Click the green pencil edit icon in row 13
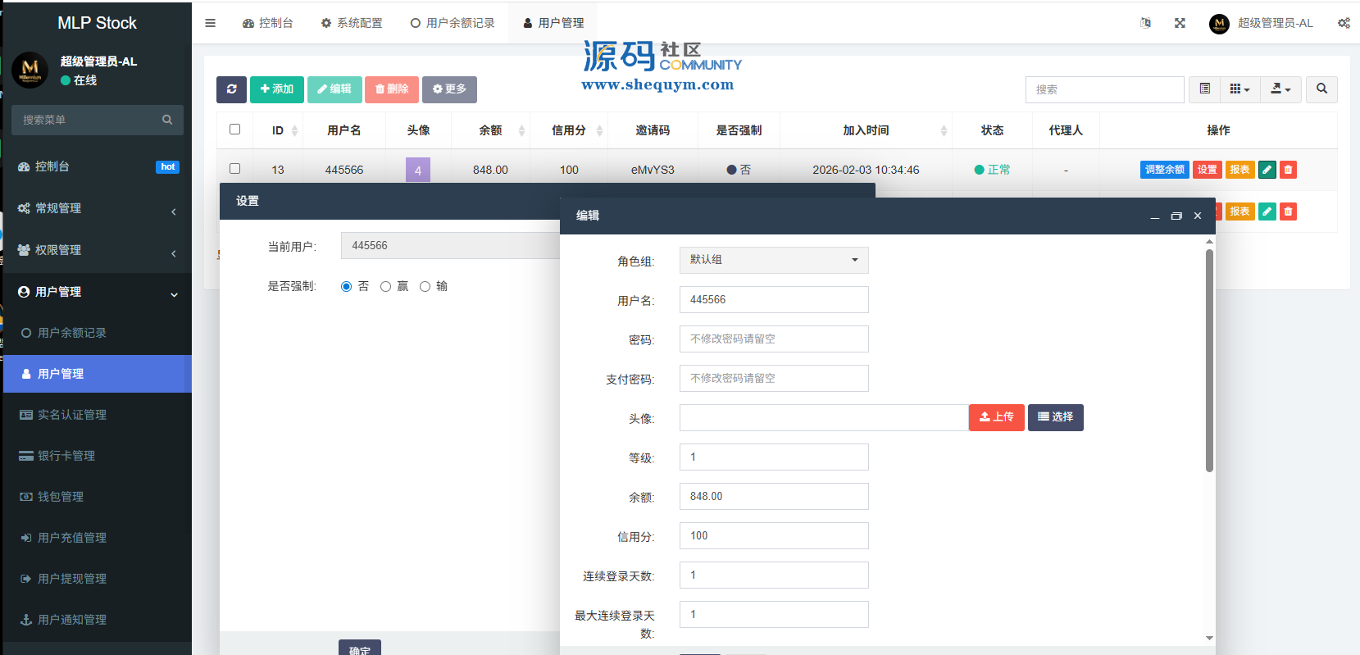Viewport: 1360px width, 655px height. click(x=1267, y=170)
